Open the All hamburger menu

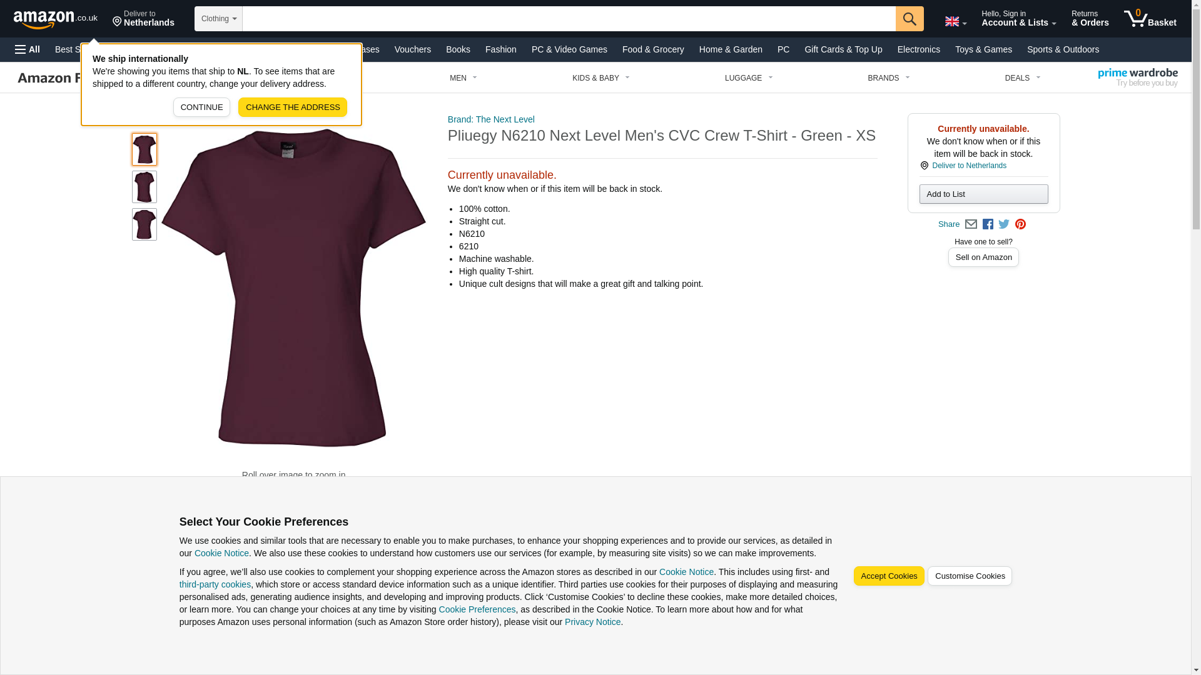coord(28,49)
